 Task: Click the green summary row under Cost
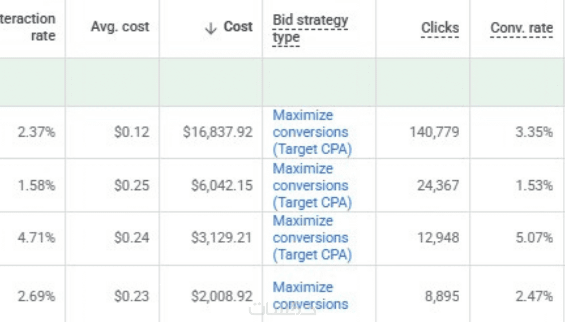tap(211, 82)
